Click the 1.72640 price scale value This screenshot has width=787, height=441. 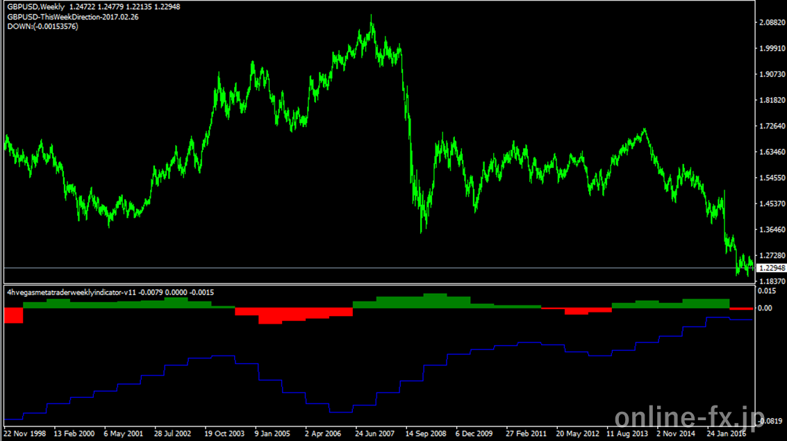[772, 126]
